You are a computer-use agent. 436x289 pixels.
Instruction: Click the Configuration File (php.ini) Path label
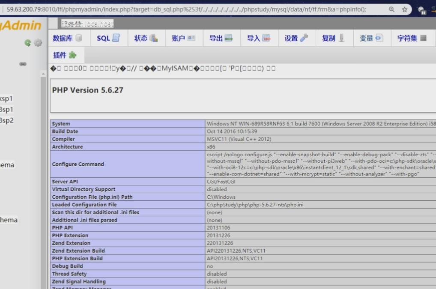tap(92, 197)
